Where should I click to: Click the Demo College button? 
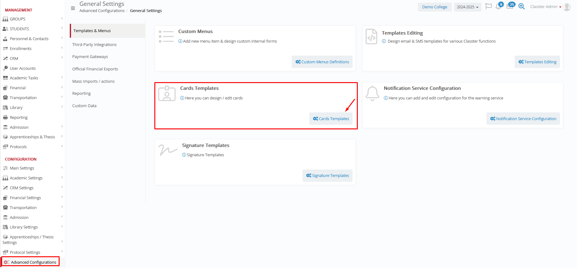434,7
